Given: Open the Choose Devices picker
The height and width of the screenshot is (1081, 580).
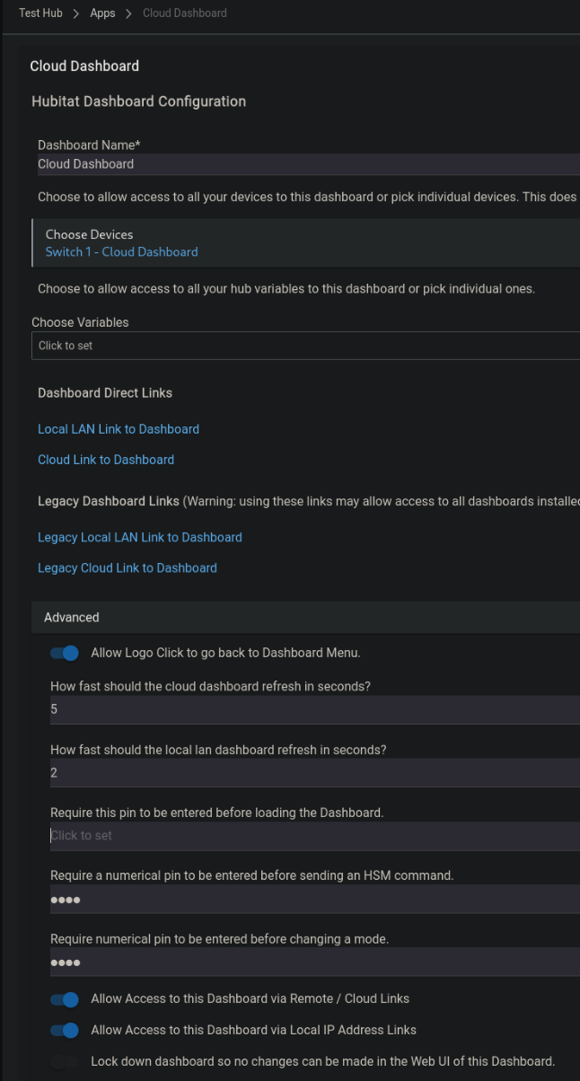Looking at the screenshot, I should 89,234.
